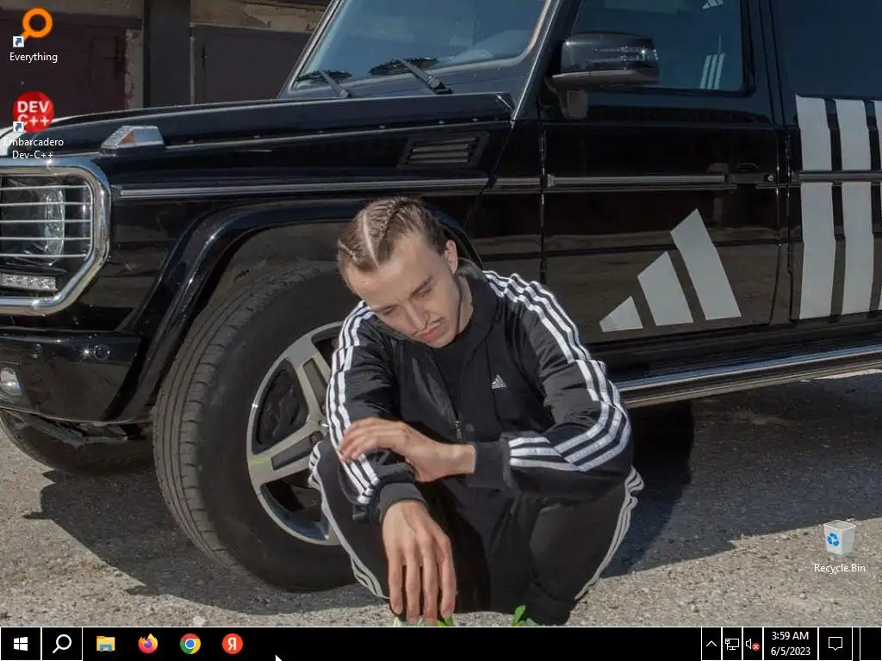Screen dimensions: 882x661
Task: Launch Google Chrome from taskbar
Action: [190, 644]
